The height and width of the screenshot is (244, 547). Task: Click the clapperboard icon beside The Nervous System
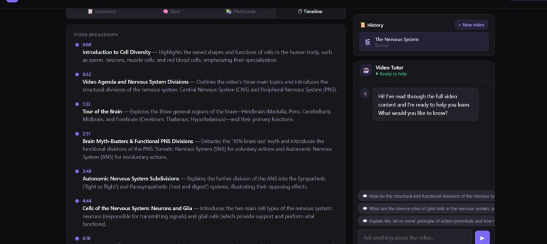367,42
